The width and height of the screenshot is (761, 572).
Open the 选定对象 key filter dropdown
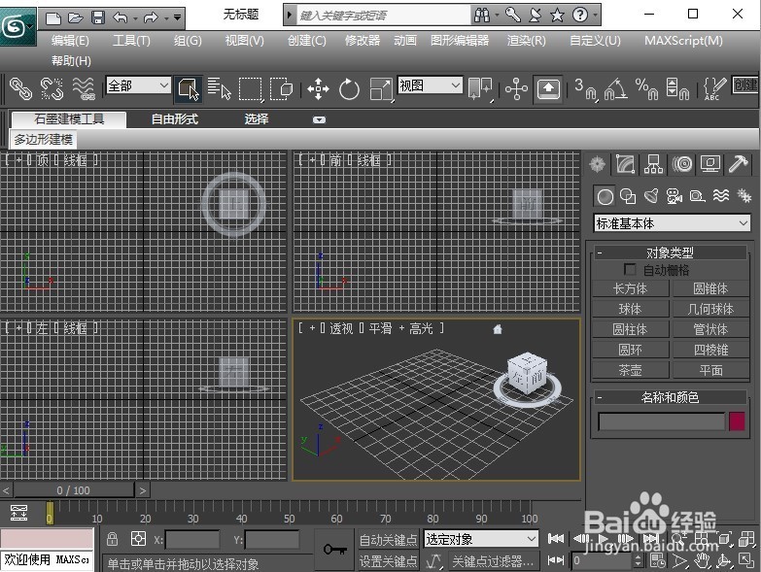pos(480,539)
